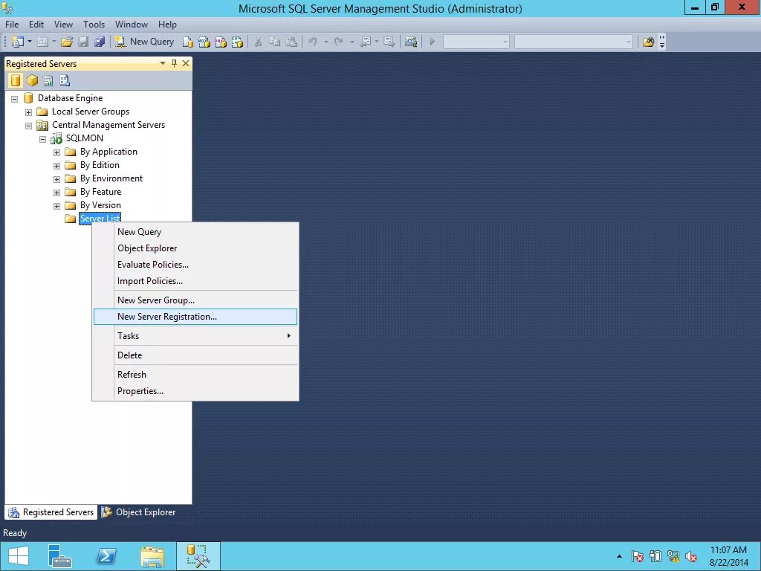761x571 pixels.
Task: Click the Open File folder icon
Action: (67, 42)
